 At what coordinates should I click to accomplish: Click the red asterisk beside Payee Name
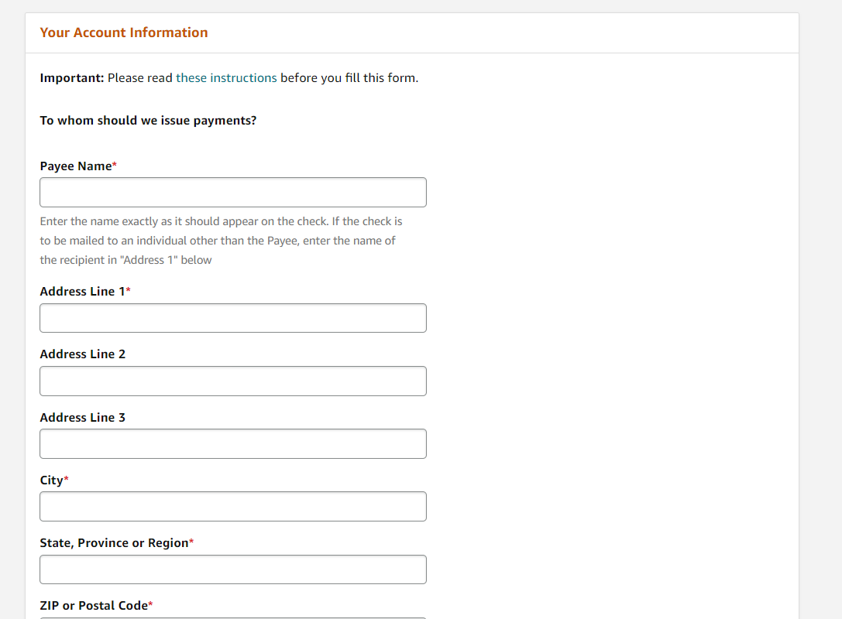click(115, 166)
